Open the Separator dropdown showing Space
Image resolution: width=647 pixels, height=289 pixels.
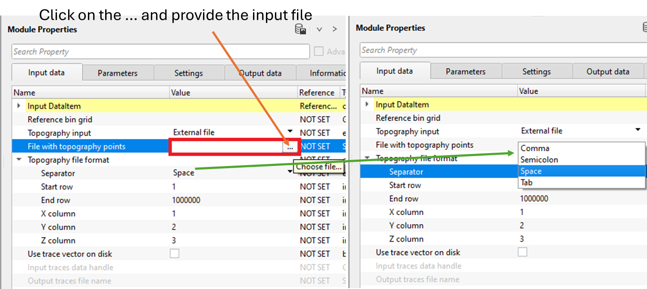(290, 172)
